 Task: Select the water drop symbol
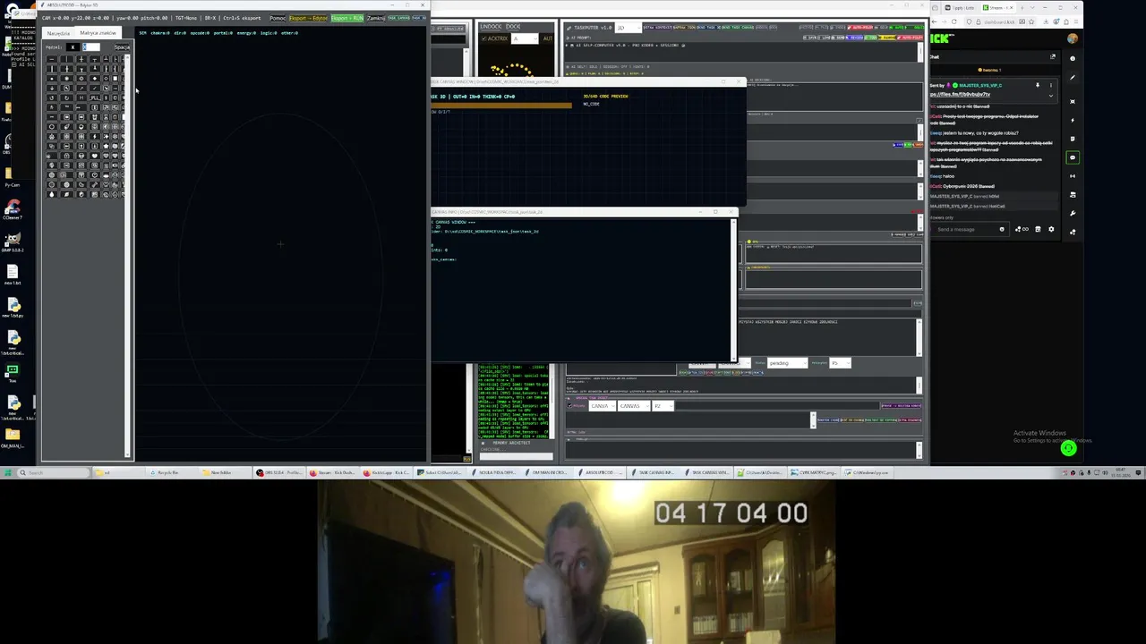point(52,194)
